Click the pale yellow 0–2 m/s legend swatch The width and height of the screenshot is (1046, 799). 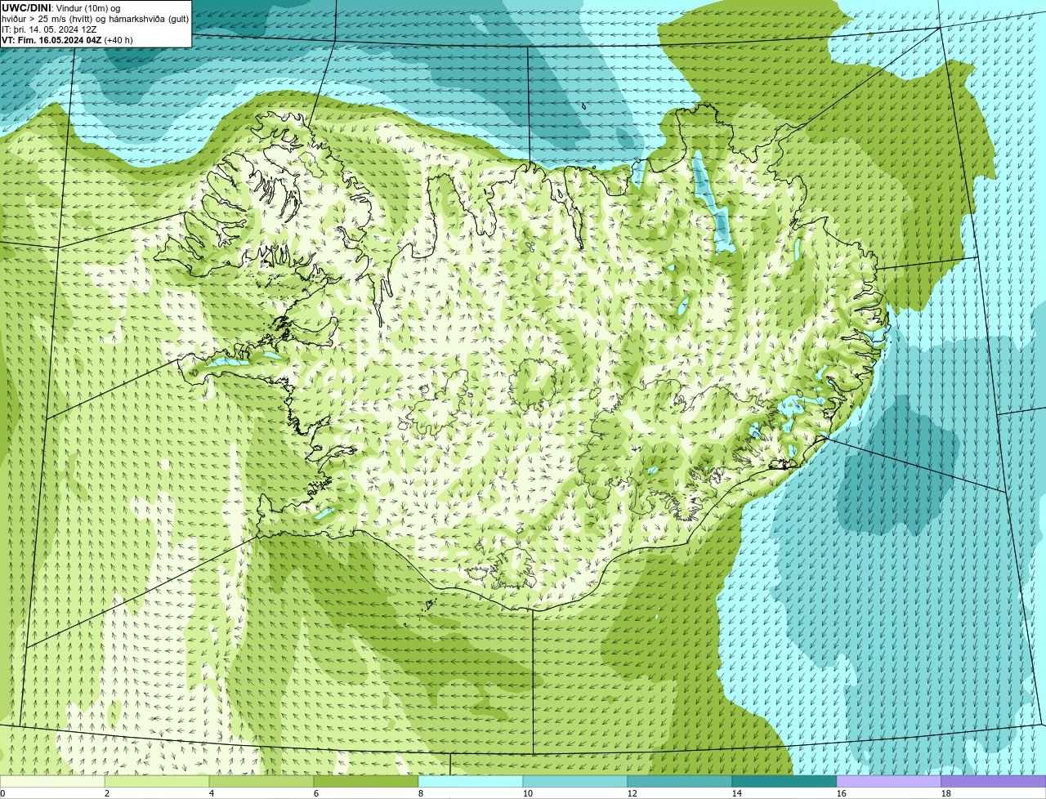52,781
